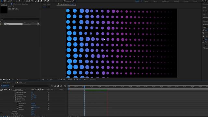
Task: Click the pickwhip icon for Wiggles/Second
Action: tap(49, 92)
